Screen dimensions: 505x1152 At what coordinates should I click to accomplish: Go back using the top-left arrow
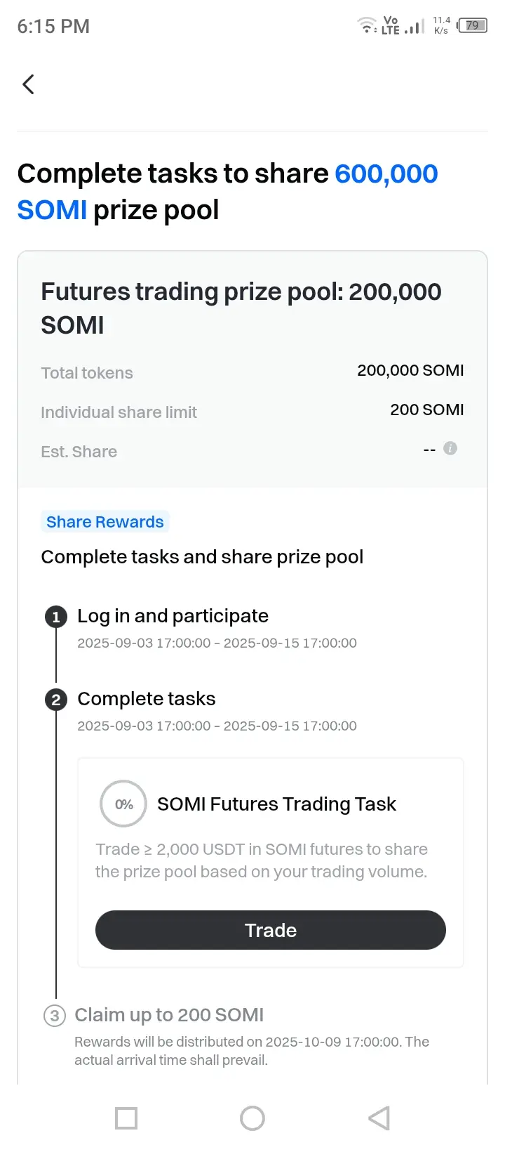(x=28, y=84)
